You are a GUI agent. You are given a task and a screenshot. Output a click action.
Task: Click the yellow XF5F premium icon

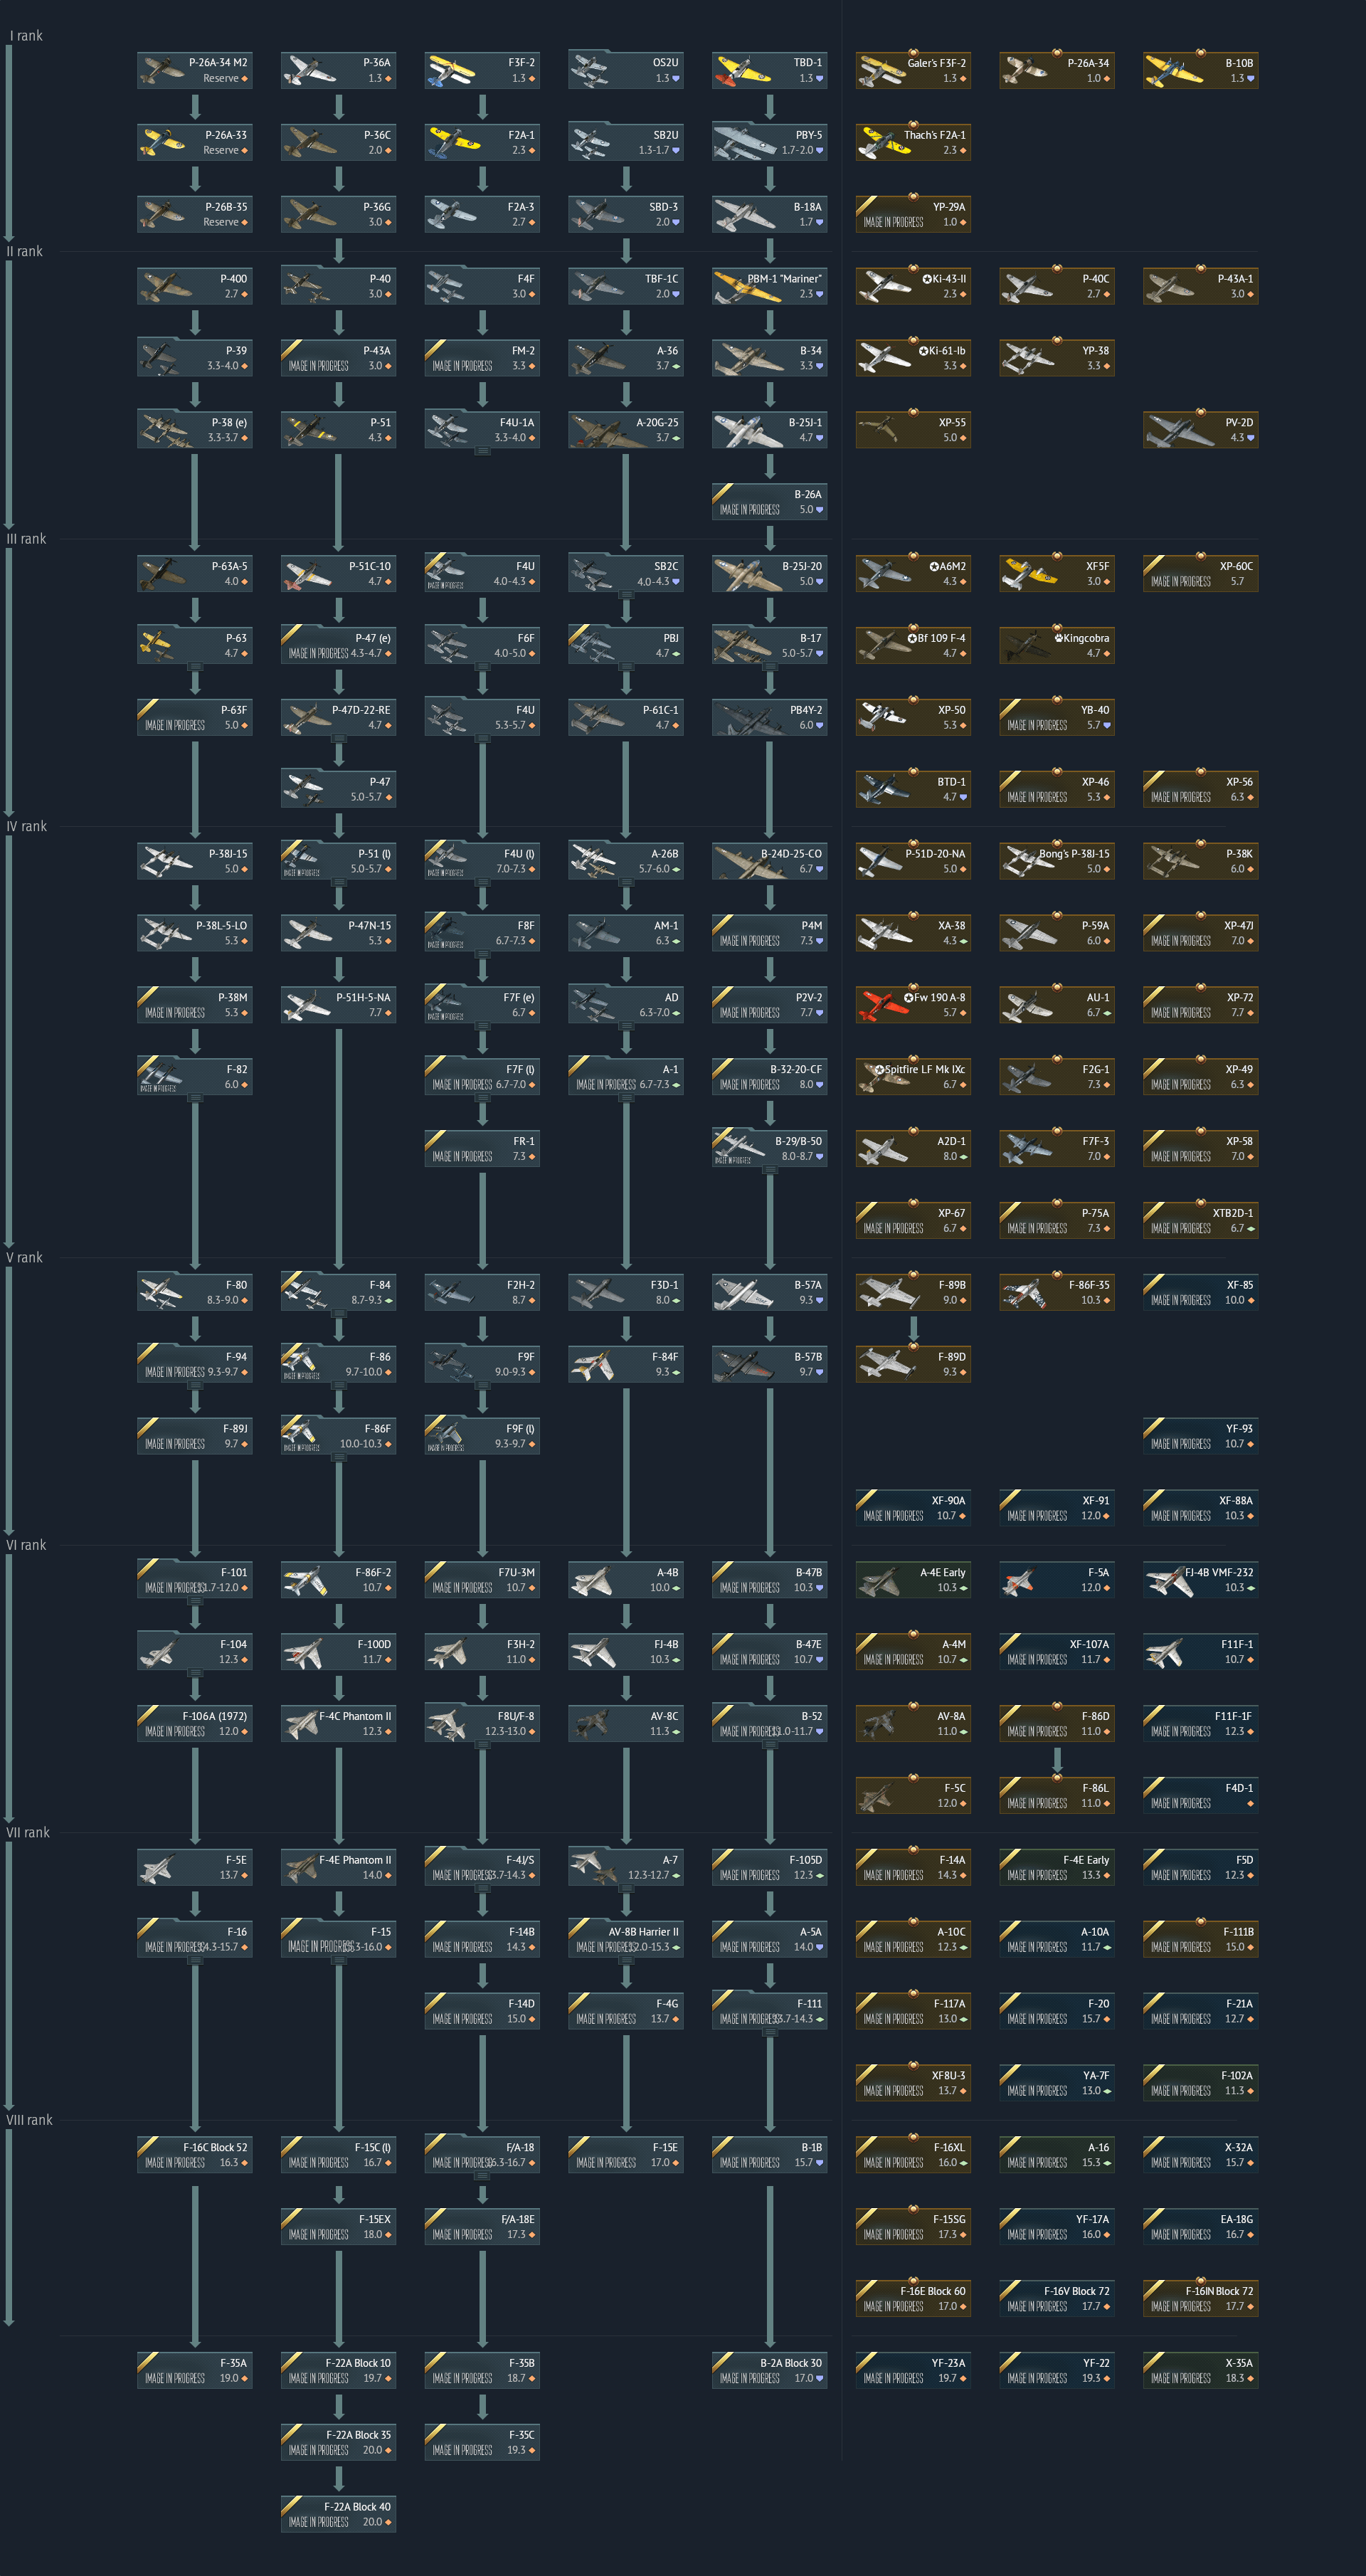click(1030, 573)
